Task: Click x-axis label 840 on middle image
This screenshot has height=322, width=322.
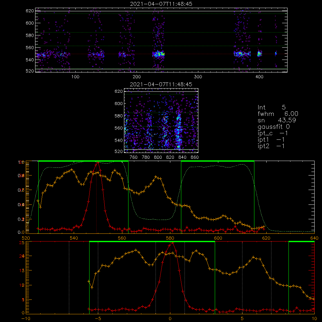Action: click(x=182, y=157)
